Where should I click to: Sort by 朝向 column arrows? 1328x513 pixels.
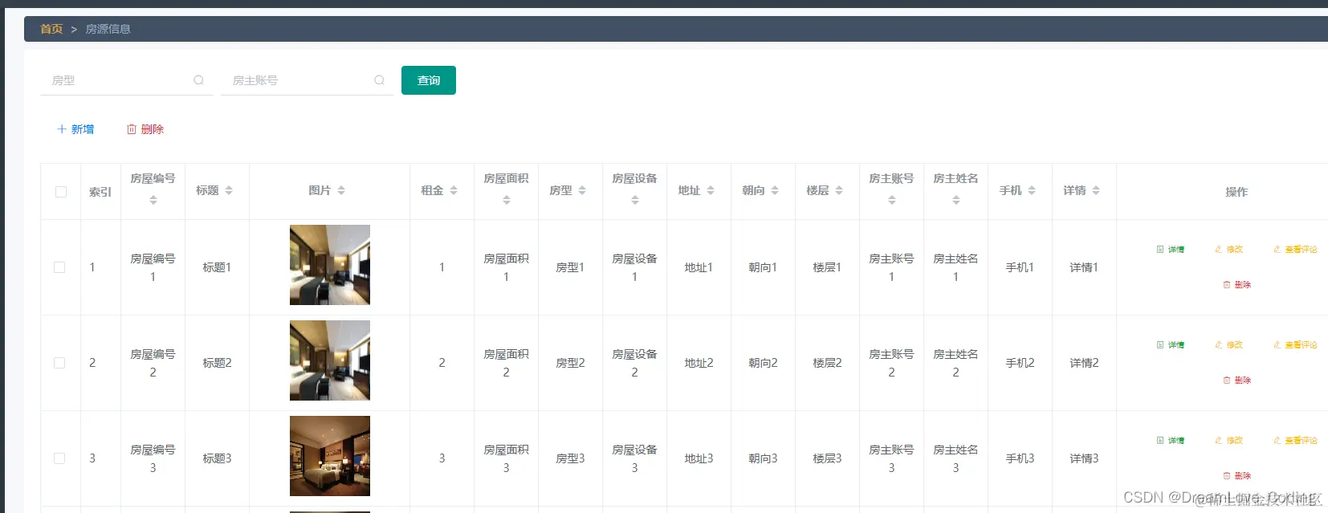[775, 190]
